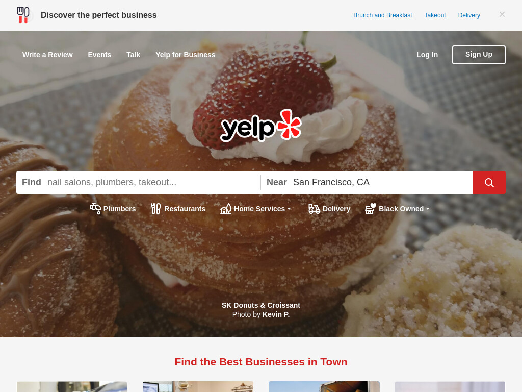The image size is (522, 392).
Task: Open Yelp for Business
Action: click(186, 55)
